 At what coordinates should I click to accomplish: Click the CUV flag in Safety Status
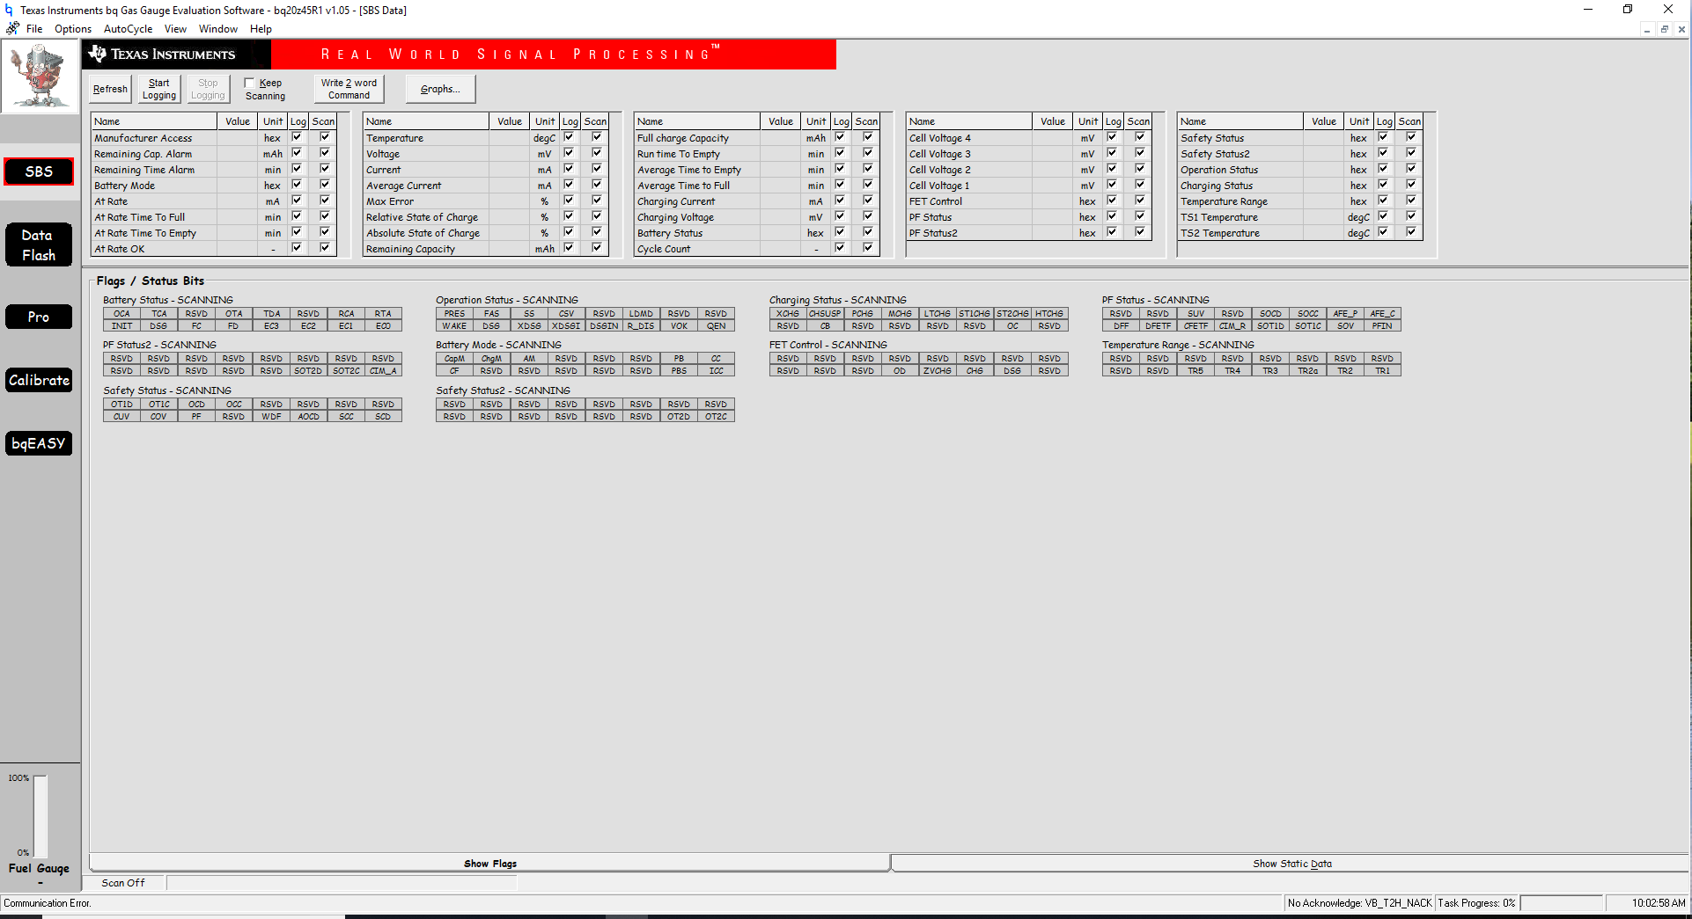point(121,417)
